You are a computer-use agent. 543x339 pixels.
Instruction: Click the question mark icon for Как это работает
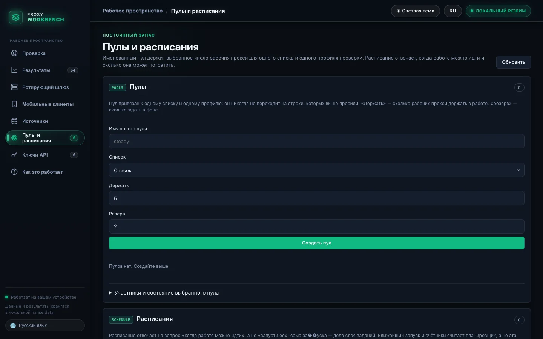pyautogui.click(x=14, y=172)
